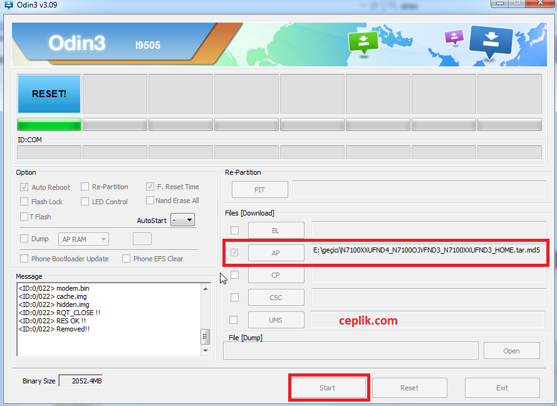
Task: Uncheck the AP file checkbox
Action: tap(234, 252)
